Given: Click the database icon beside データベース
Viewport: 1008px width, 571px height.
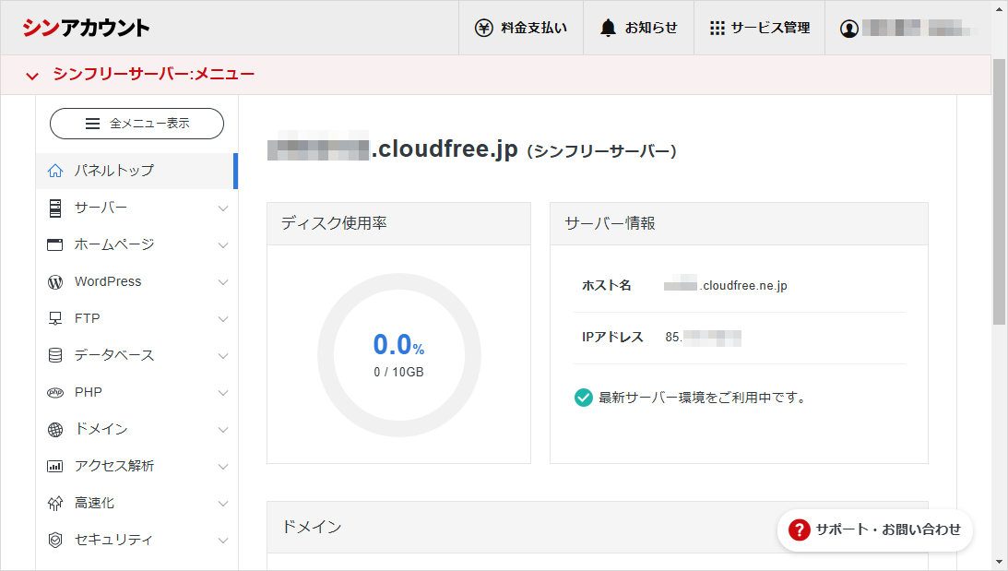Looking at the screenshot, I should point(55,355).
